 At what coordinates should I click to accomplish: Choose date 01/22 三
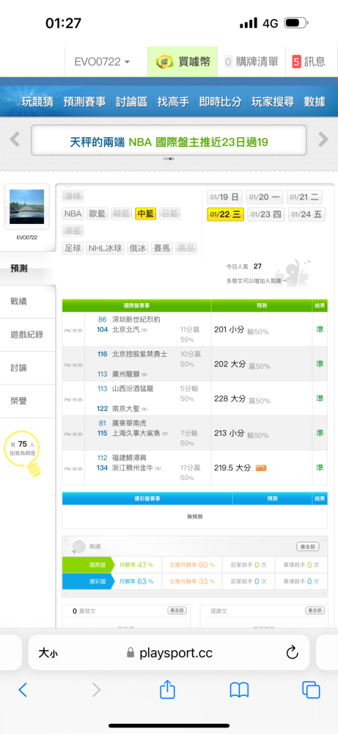tap(225, 214)
